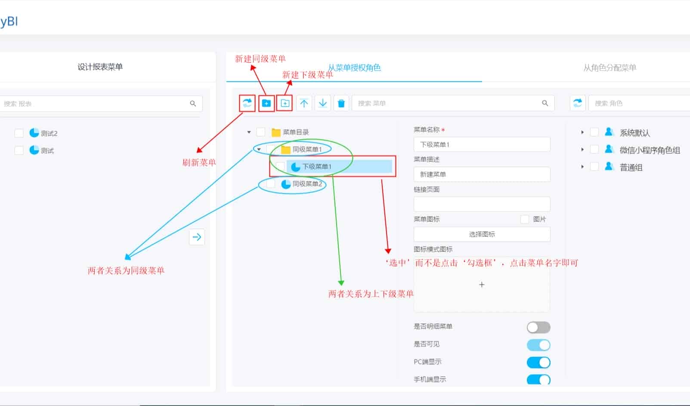The width and height of the screenshot is (690, 406).
Task: Click the new same-level menu folder icon
Action: (x=266, y=103)
